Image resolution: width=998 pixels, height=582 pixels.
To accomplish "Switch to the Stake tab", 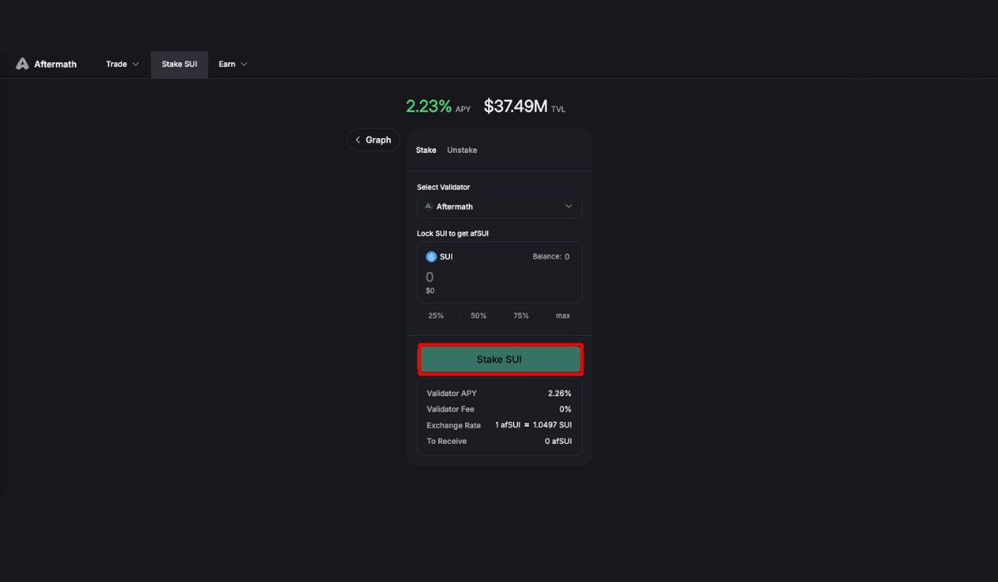I will coord(426,150).
